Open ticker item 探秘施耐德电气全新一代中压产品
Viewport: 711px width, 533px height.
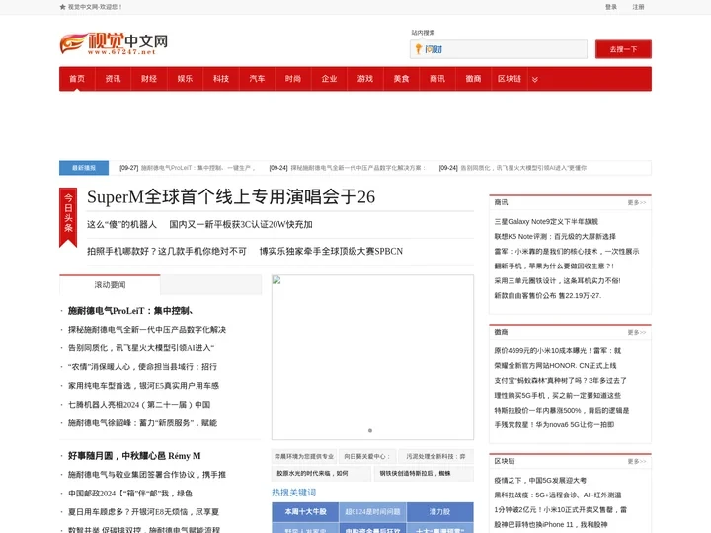click(348, 168)
